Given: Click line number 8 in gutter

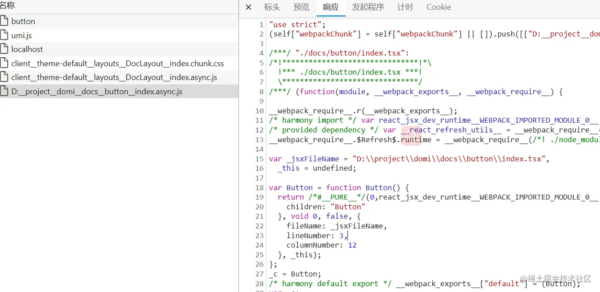Looking at the screenshot, I should (x=261, y=92).
